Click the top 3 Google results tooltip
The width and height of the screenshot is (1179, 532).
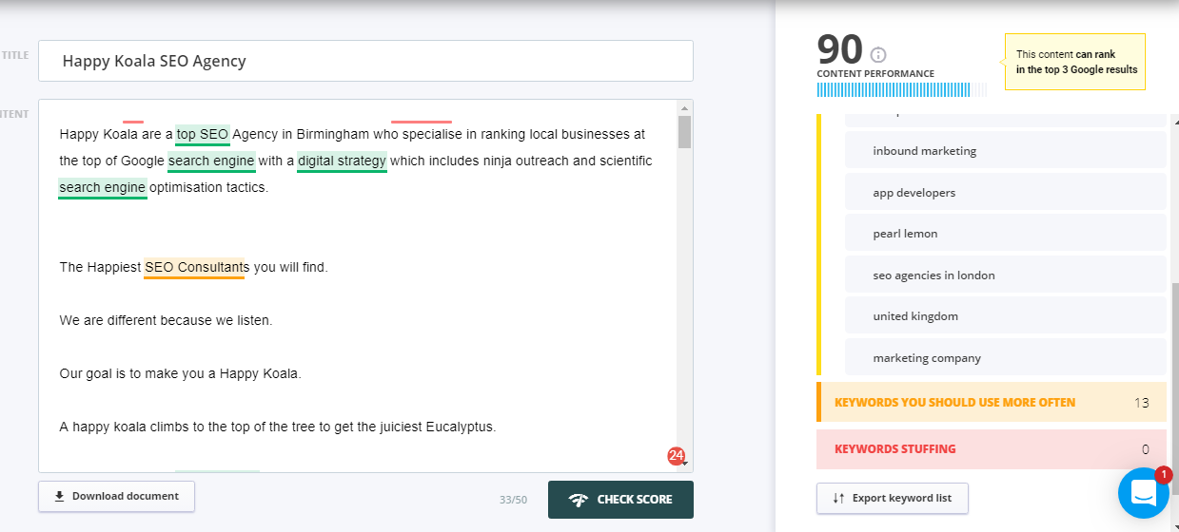coord(1075,62)
